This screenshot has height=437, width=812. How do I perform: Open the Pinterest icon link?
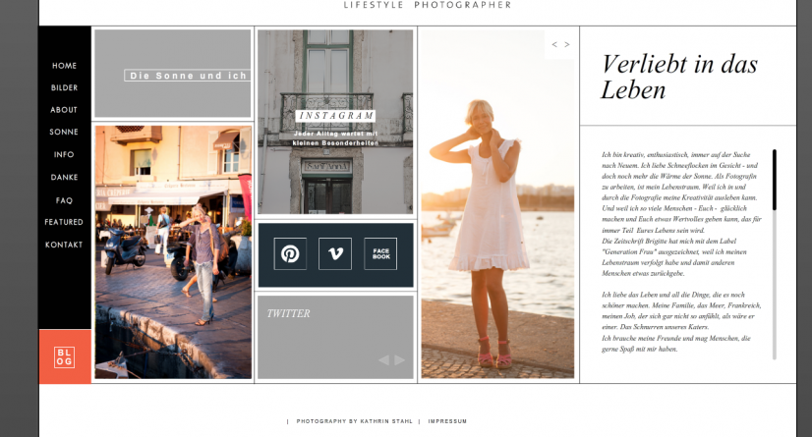290,253
